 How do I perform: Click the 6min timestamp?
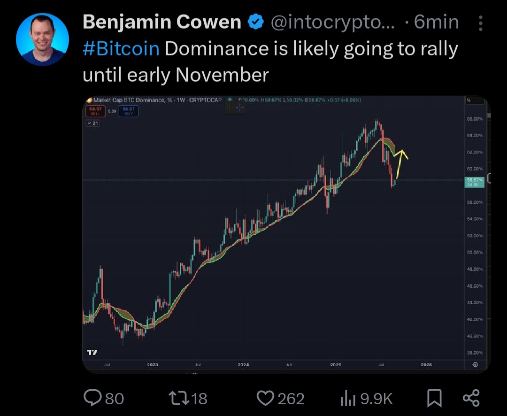[x=436, y=22]
